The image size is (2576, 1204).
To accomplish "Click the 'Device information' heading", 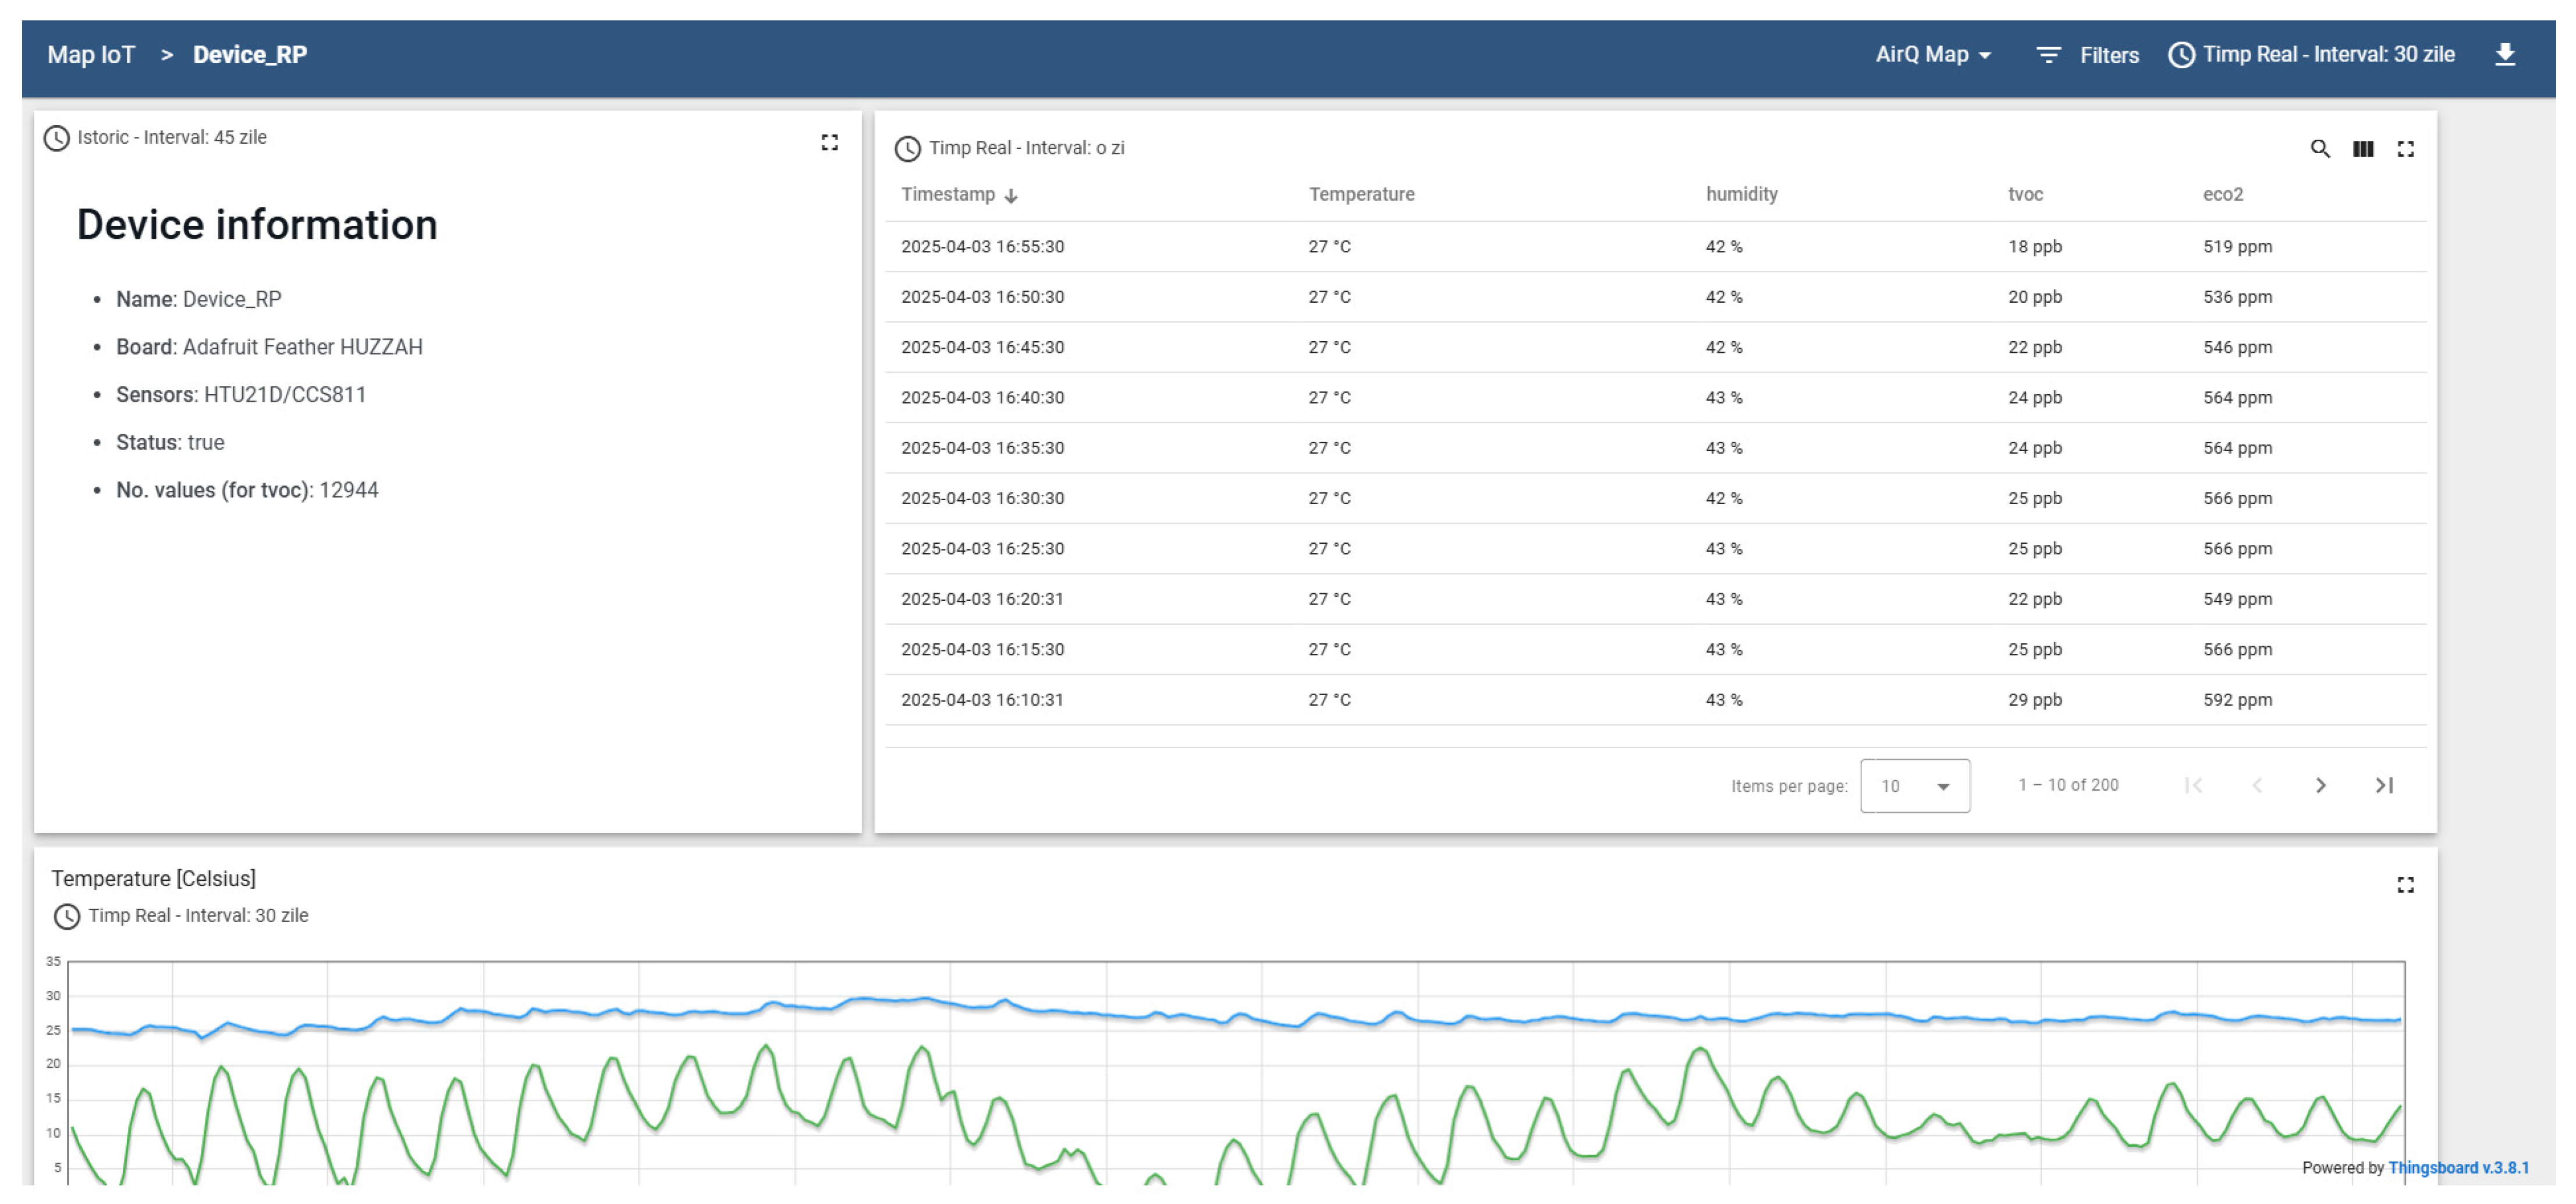I will tap(257, 225).
